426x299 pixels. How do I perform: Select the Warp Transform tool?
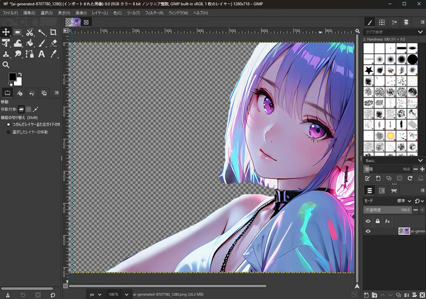[x=18, y=43]
